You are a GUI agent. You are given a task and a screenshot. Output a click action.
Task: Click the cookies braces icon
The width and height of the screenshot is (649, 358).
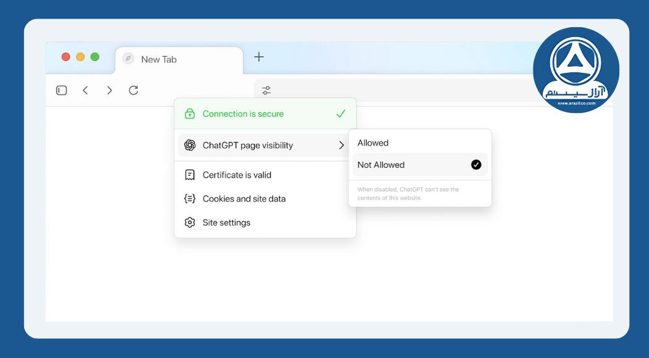[x=190, y=199]
